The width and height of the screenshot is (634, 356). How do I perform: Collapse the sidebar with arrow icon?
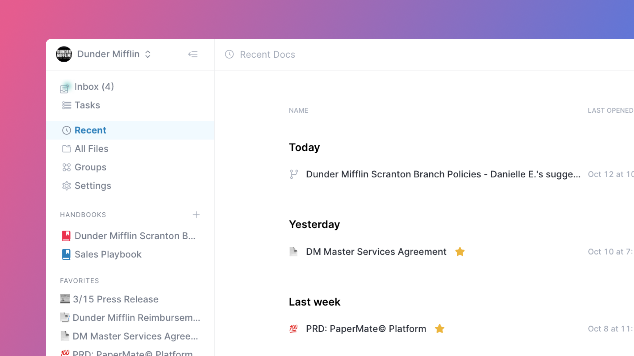[x=193, y=54]
